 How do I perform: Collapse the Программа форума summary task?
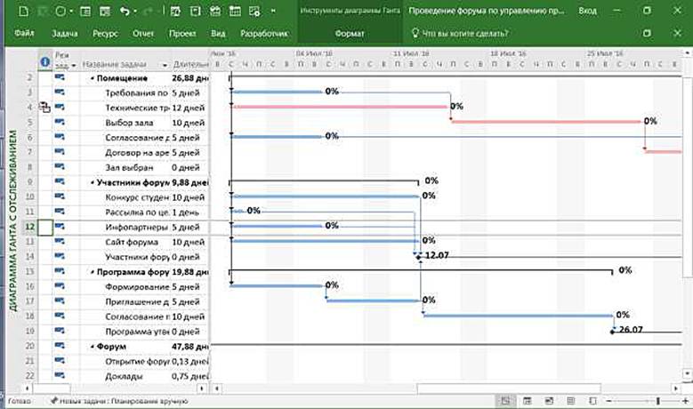92,272
